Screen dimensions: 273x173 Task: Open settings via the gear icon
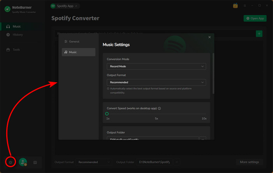point(11,162)
